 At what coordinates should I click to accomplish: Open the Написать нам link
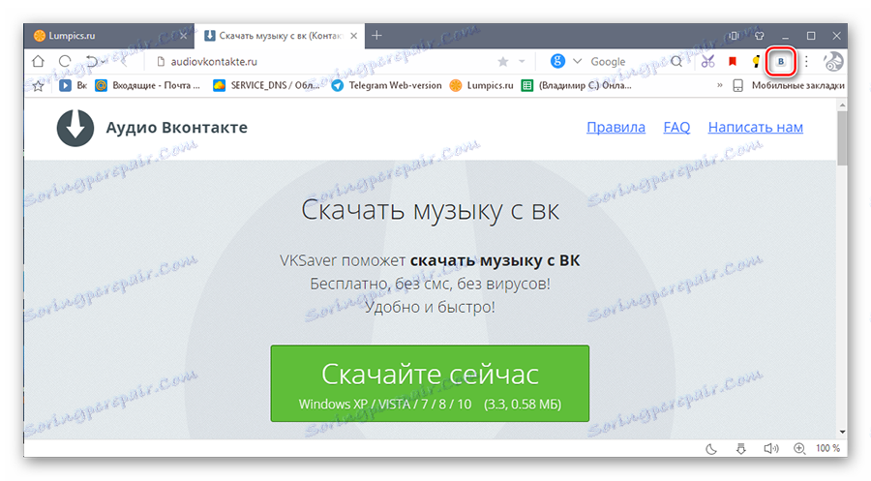pos(756,127)
